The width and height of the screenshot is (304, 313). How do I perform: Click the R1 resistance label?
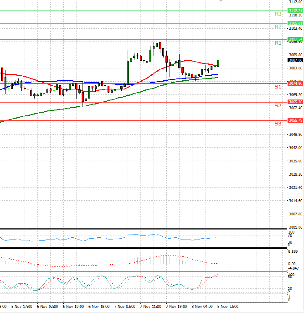[x=278, y=43]
